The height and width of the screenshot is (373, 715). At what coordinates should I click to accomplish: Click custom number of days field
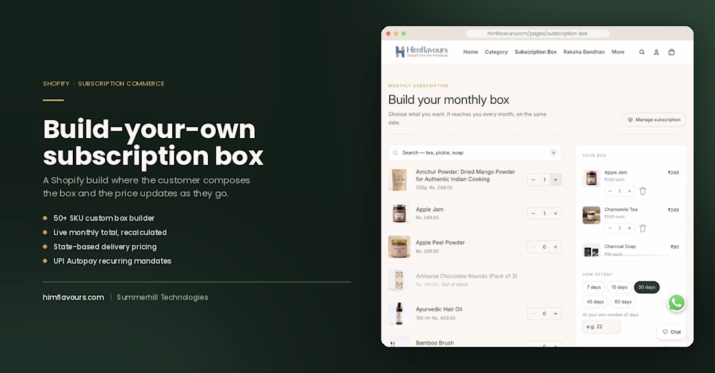(x=601, y=326)
